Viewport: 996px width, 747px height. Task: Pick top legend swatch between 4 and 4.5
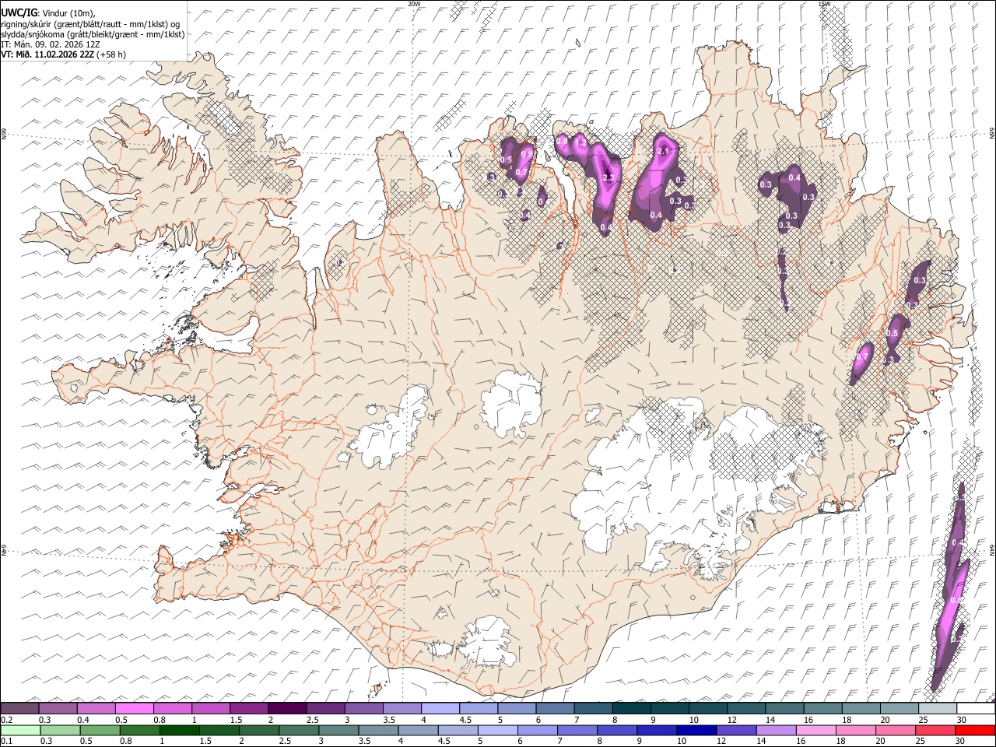(x=440, y=708)
